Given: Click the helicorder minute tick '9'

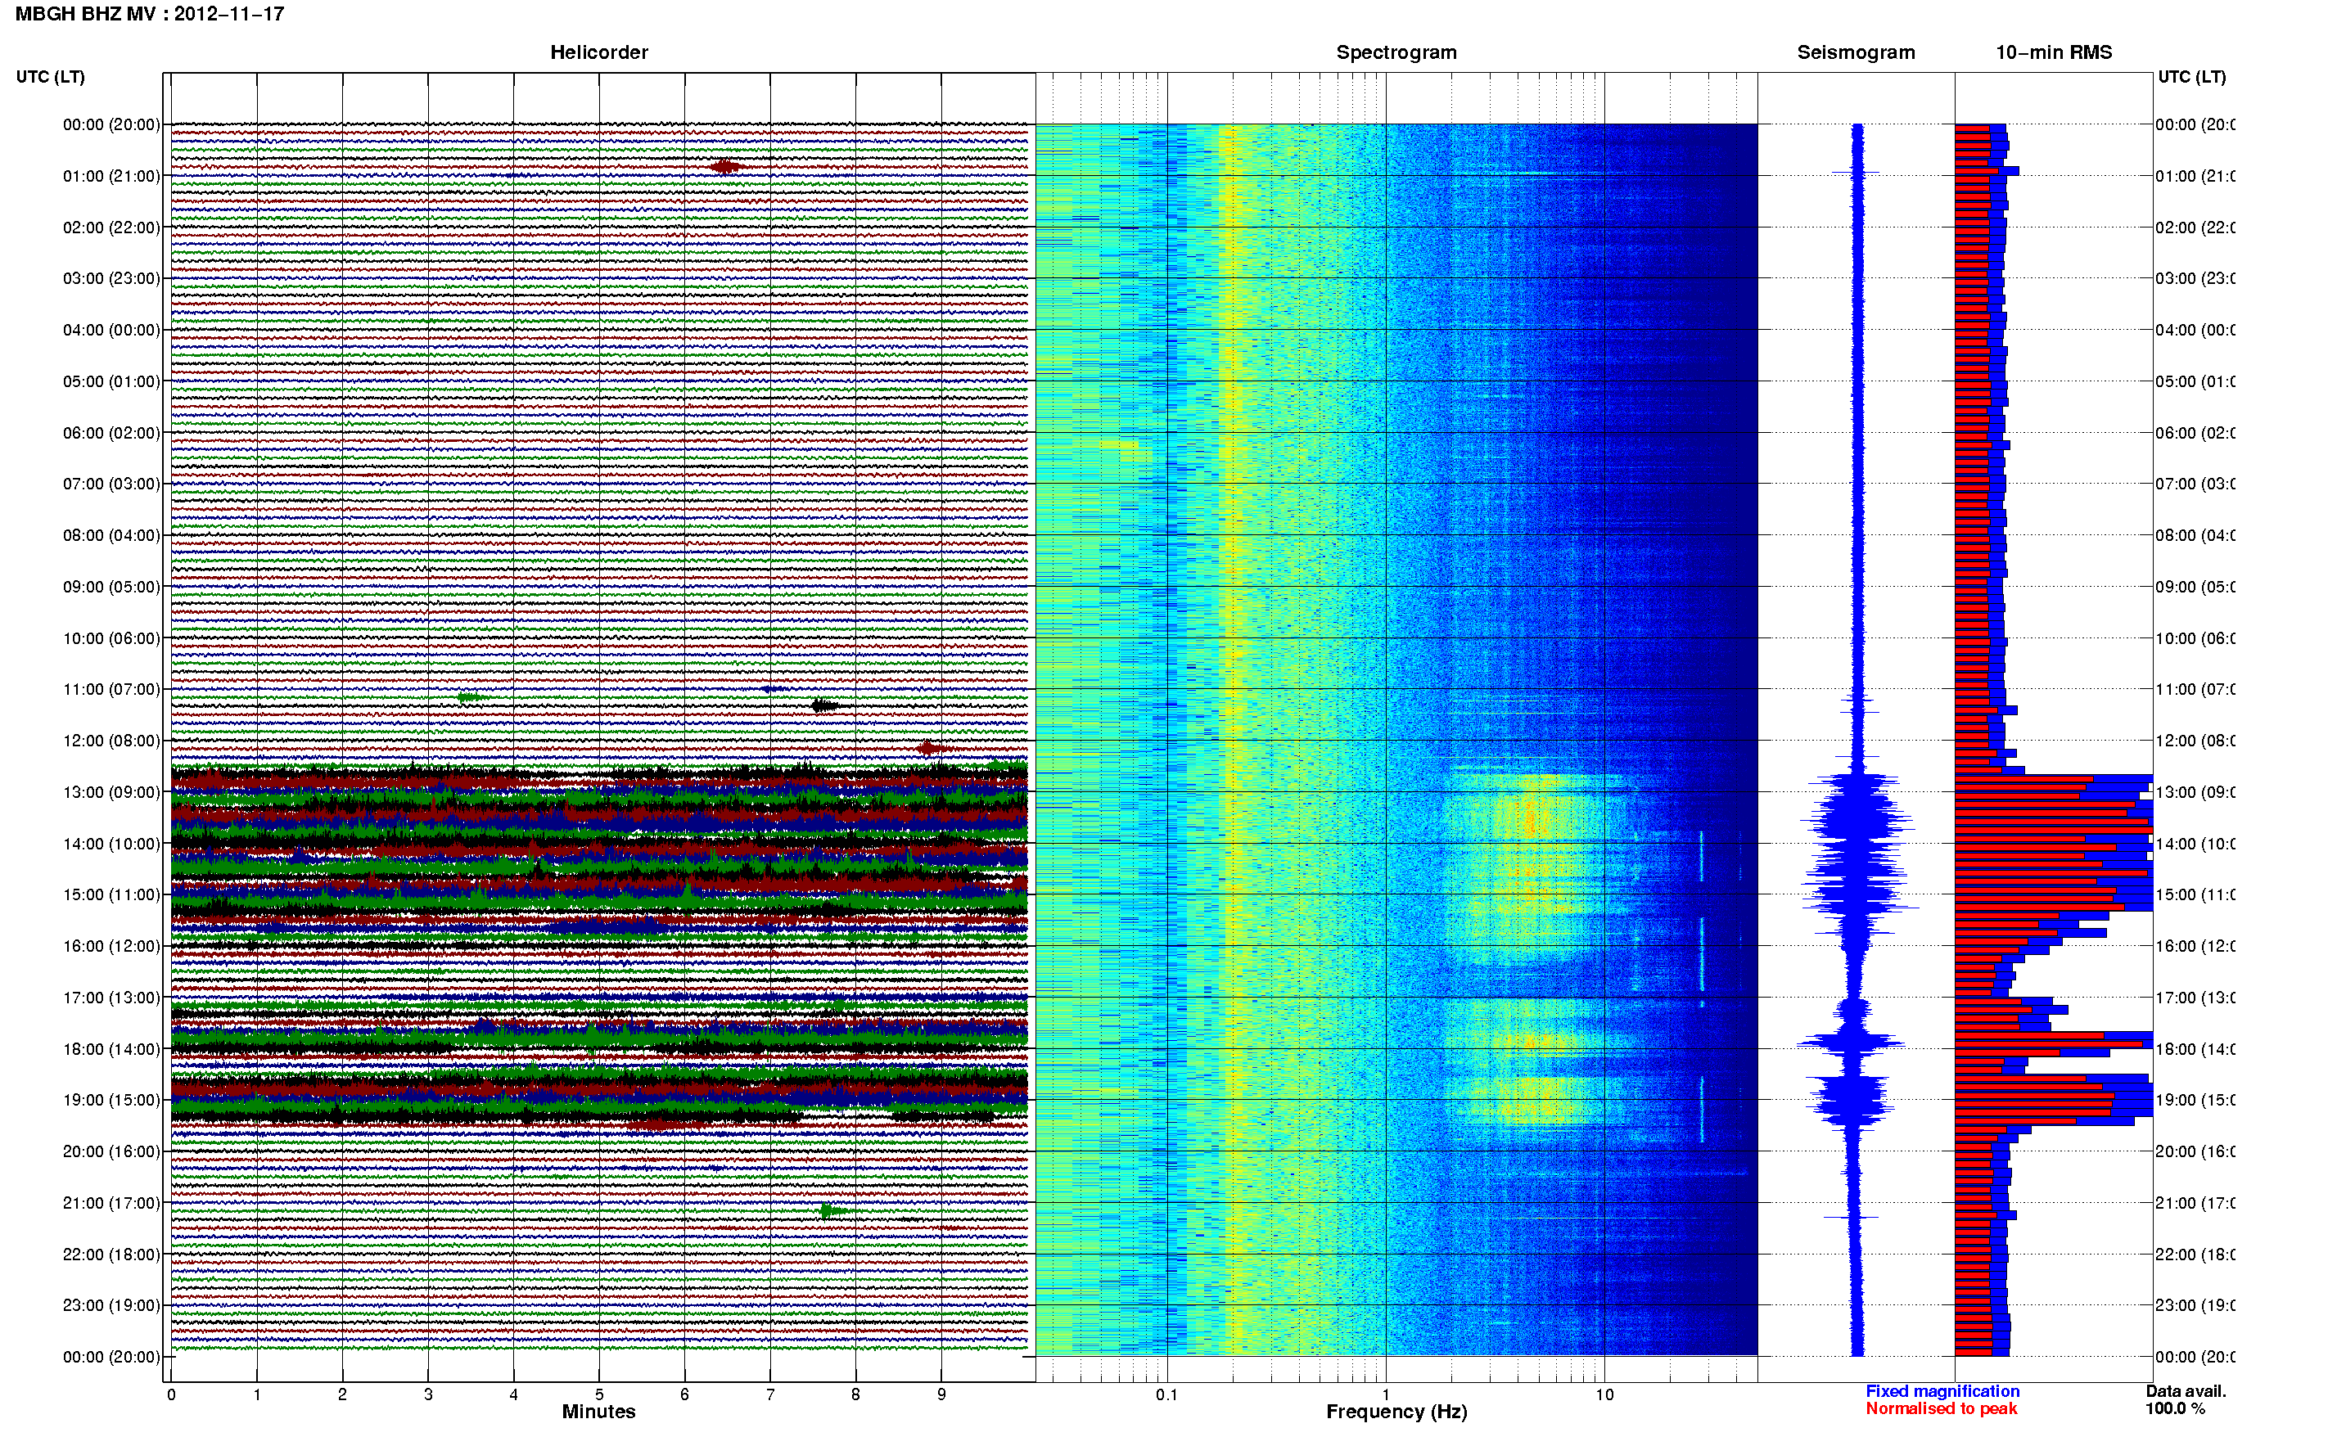Looking at the screenshot, I should (941, 1394).
